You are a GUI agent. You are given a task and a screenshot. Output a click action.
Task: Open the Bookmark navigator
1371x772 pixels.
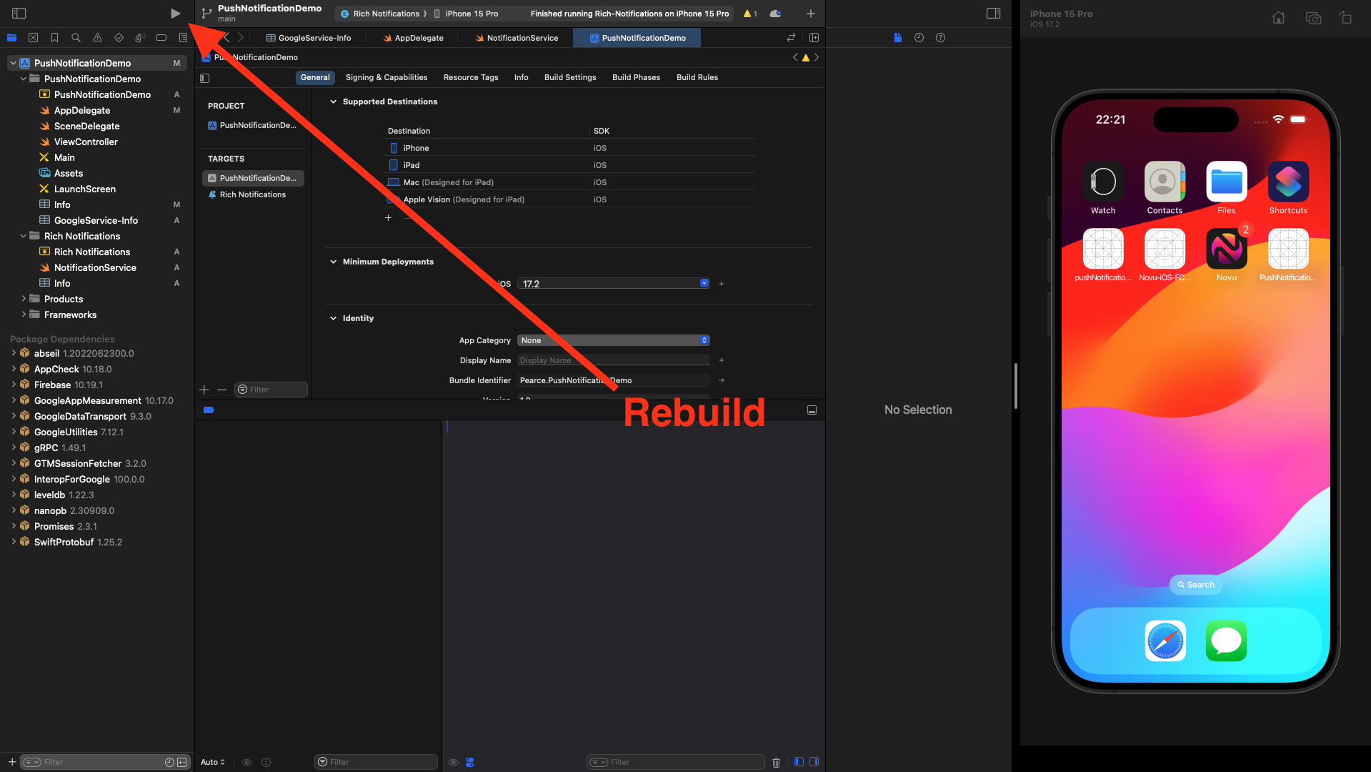pyautogui.click(x=54, y=38)
